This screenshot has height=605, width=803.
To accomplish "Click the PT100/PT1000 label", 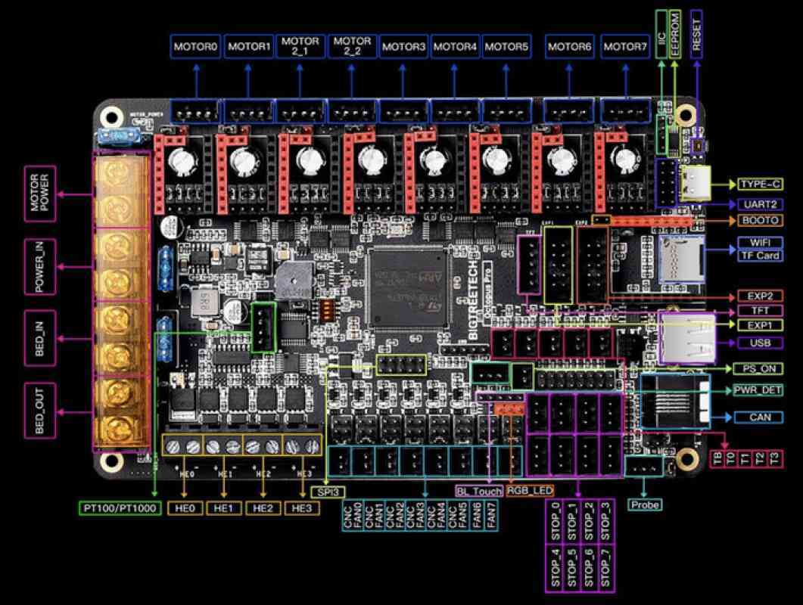I will pos(120,508).
